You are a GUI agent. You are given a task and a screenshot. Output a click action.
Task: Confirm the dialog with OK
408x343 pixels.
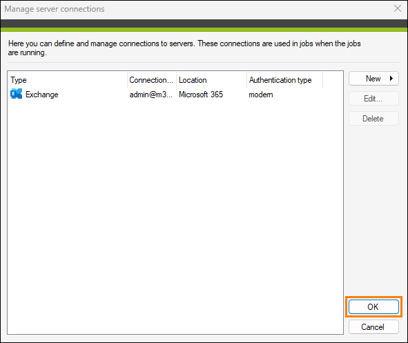click(373, 307)
